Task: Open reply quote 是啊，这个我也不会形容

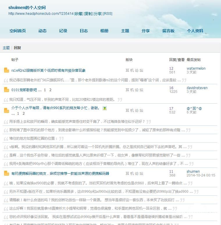Action: pyautogui.click(x=97, y=155)
